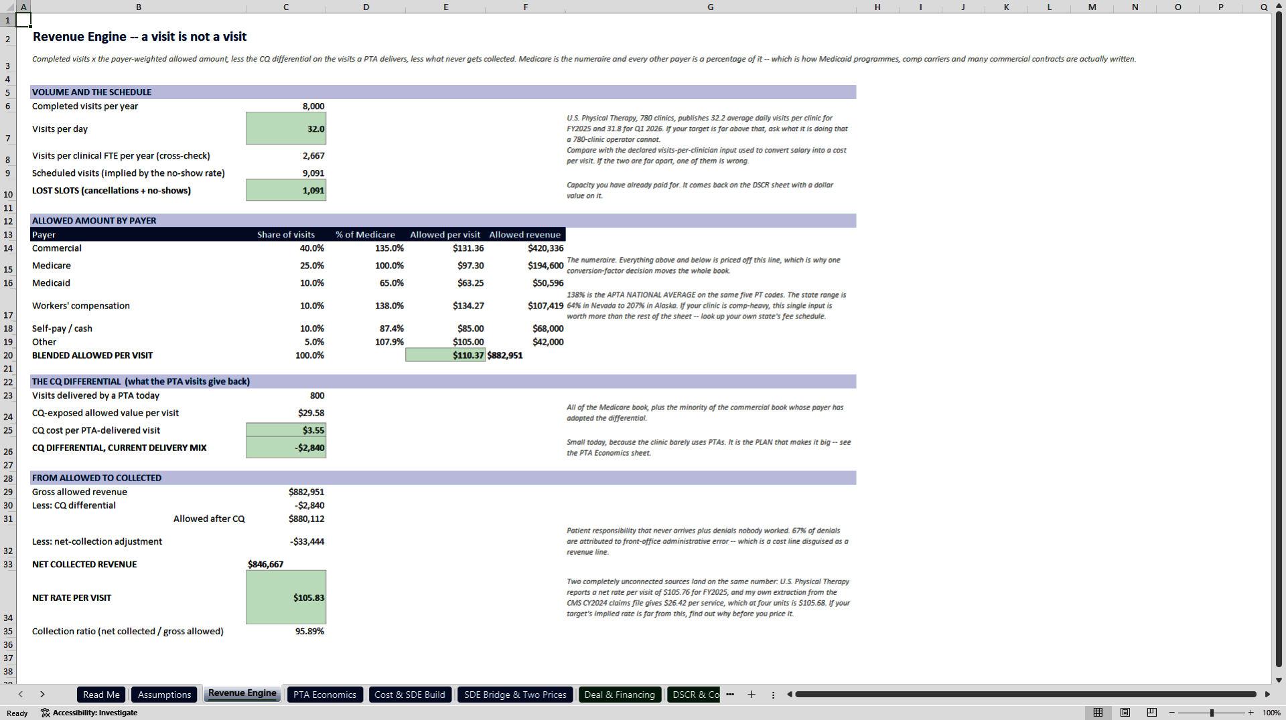1286x720 pixels.
Task: Open the sheet tab bar options dots
Action: pyautogui.click(x=773, y=695)
